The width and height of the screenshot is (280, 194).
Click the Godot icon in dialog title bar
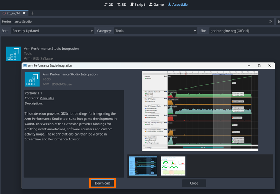point(25,65)
